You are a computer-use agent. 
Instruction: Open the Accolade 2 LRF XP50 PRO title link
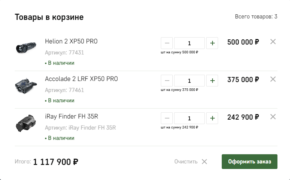[81, 79]
